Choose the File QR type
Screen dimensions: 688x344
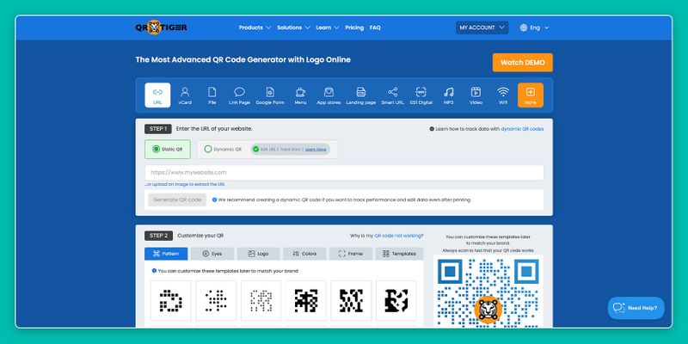pyautogui.click(x=212, y=95)
